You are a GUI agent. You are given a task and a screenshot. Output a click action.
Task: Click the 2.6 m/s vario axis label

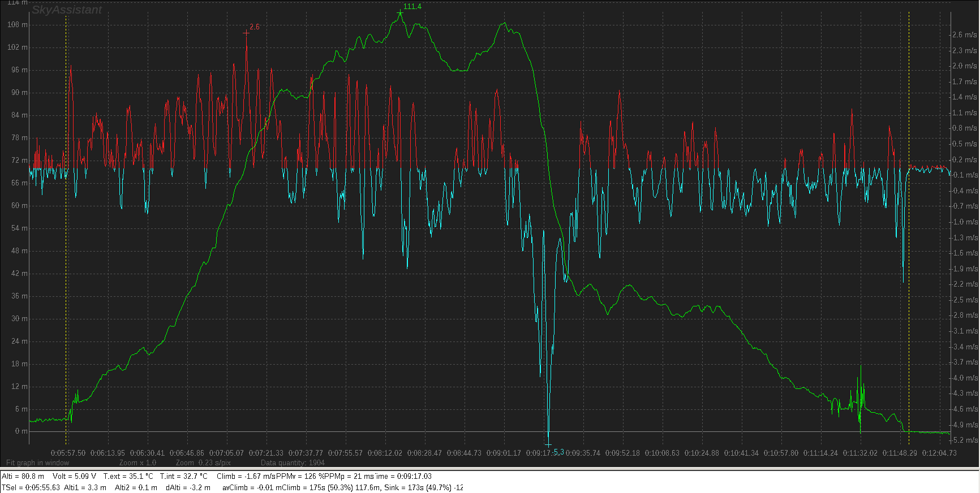[x=965, y=34]
